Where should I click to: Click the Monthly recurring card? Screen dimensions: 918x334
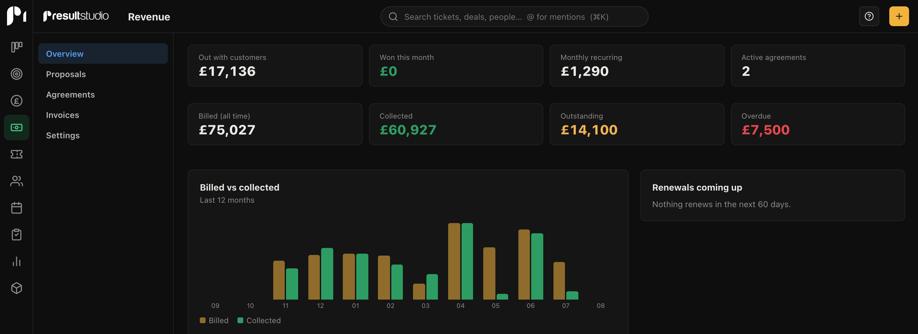(x=637, y=65)
